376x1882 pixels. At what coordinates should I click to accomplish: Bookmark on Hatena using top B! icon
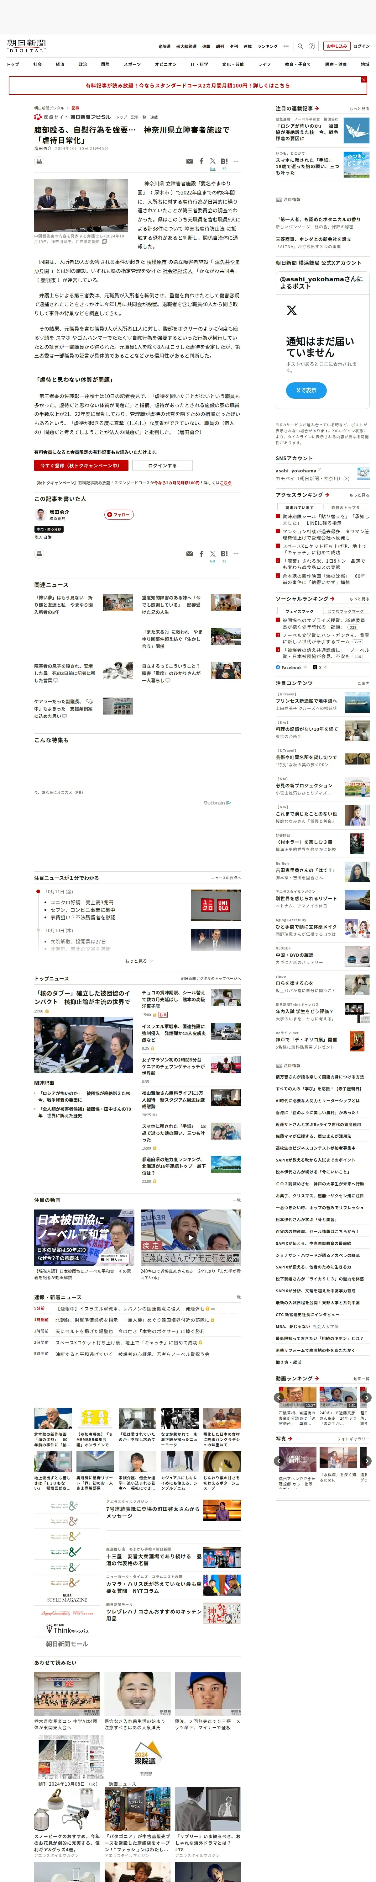tap(224, 162)
